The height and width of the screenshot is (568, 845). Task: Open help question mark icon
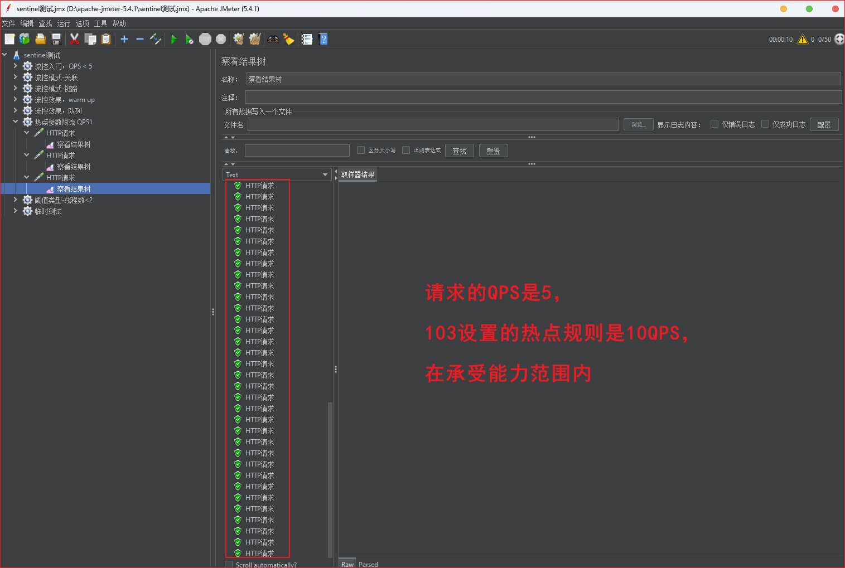[x=323, y=39]
